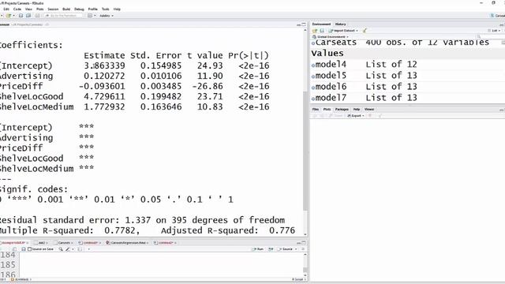The height and width of the screenshot is (284, 505).
Task: Open the Profile menu
Action: point(93,9)
